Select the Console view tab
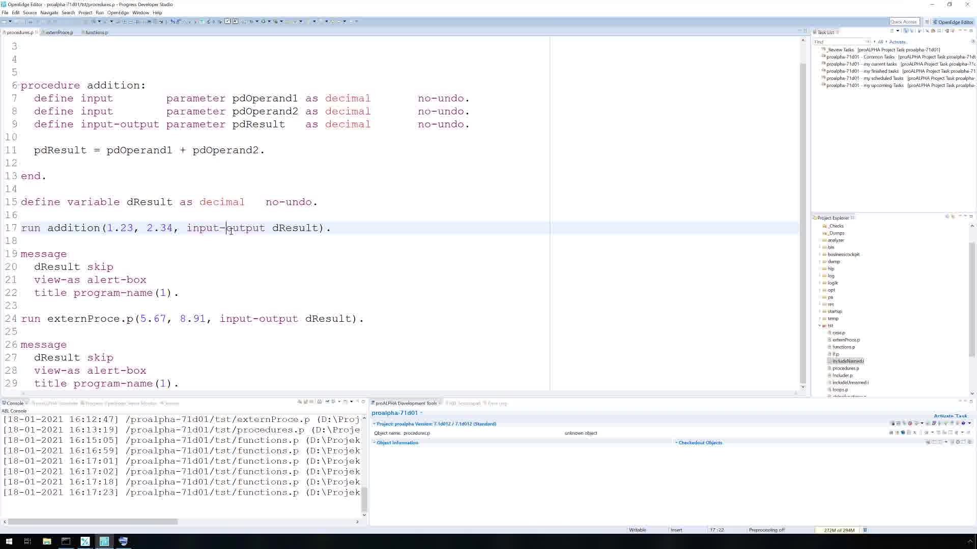This screenshot has height=549, width=977. click(x=14, y=404)
